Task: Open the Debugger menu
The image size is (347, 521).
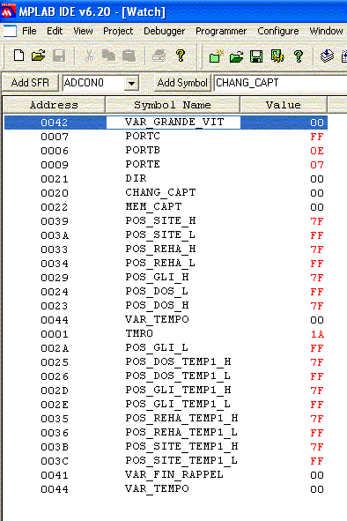Action: tap(164, 31)
